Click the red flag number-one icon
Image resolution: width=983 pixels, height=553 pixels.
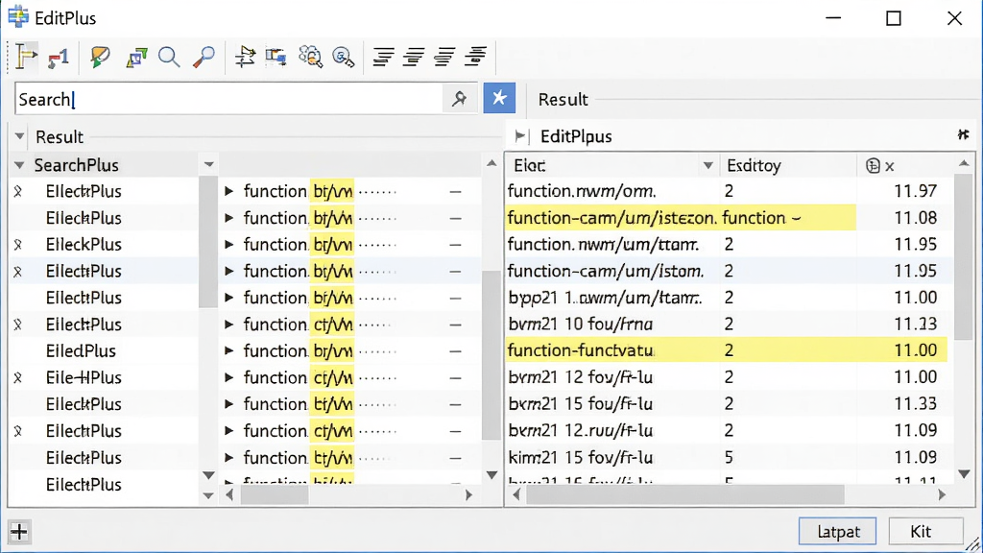(59, 59)
